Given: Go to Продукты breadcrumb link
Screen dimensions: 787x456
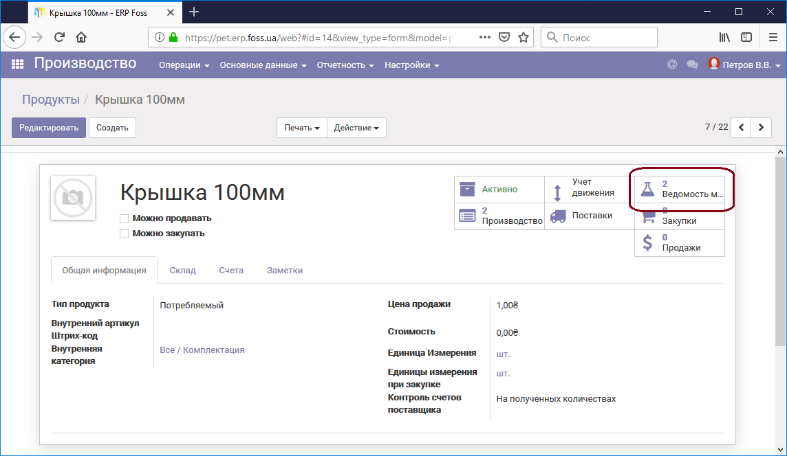Looking at the screenshot, I should pos(51,99).
